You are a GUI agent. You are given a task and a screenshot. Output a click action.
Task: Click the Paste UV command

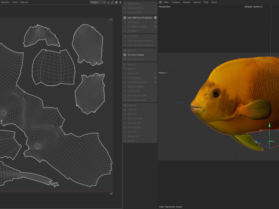pos(140,110)
